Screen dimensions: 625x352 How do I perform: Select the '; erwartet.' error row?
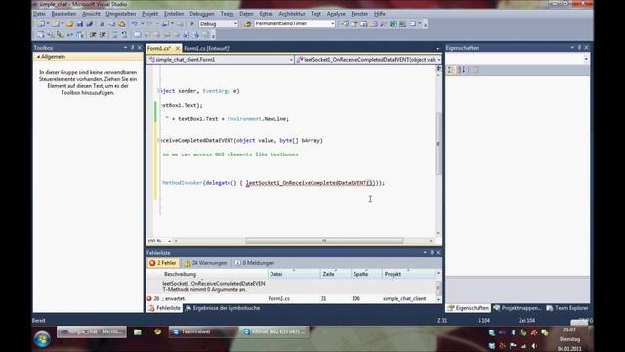coord(291,298)
